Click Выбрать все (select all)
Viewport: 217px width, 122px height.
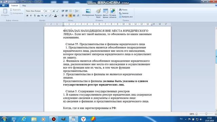coord(126,17)
